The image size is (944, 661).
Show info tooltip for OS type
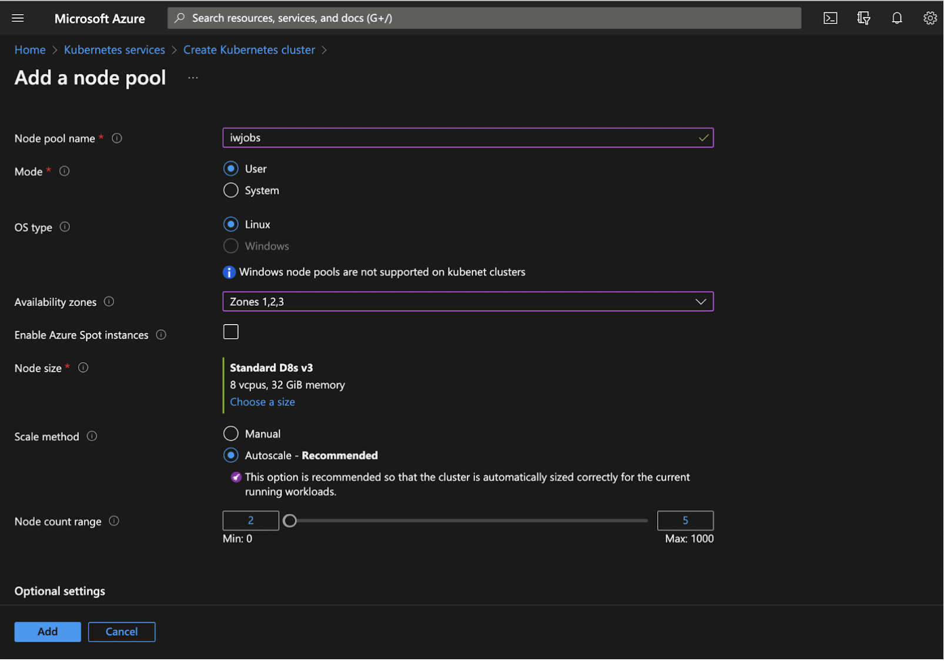pyautogui.click(x=65, y=227)
